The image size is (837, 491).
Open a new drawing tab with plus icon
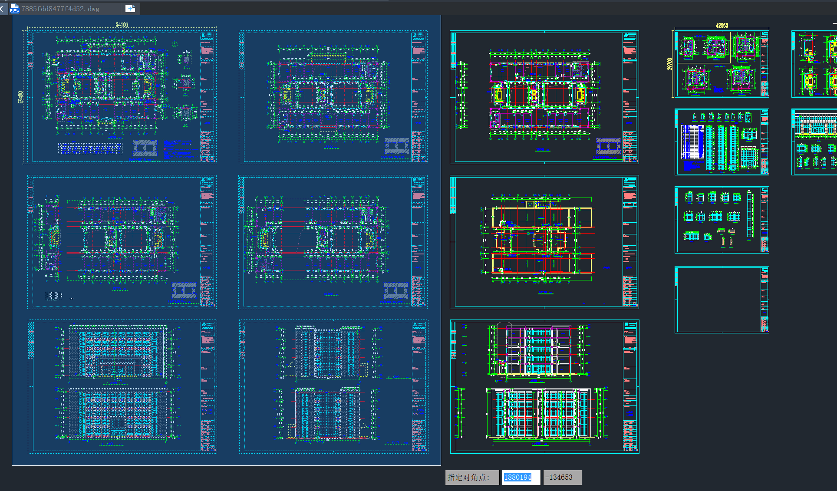tap(130, 8)
